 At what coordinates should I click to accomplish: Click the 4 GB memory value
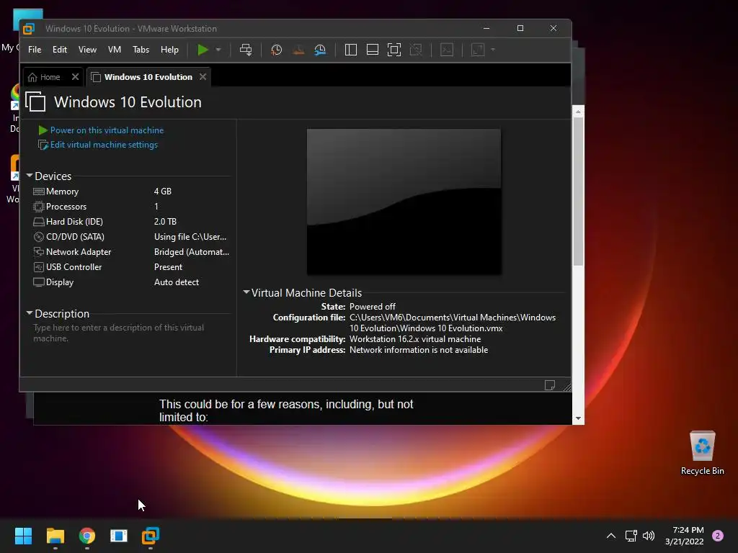click(x=163, y=192)
